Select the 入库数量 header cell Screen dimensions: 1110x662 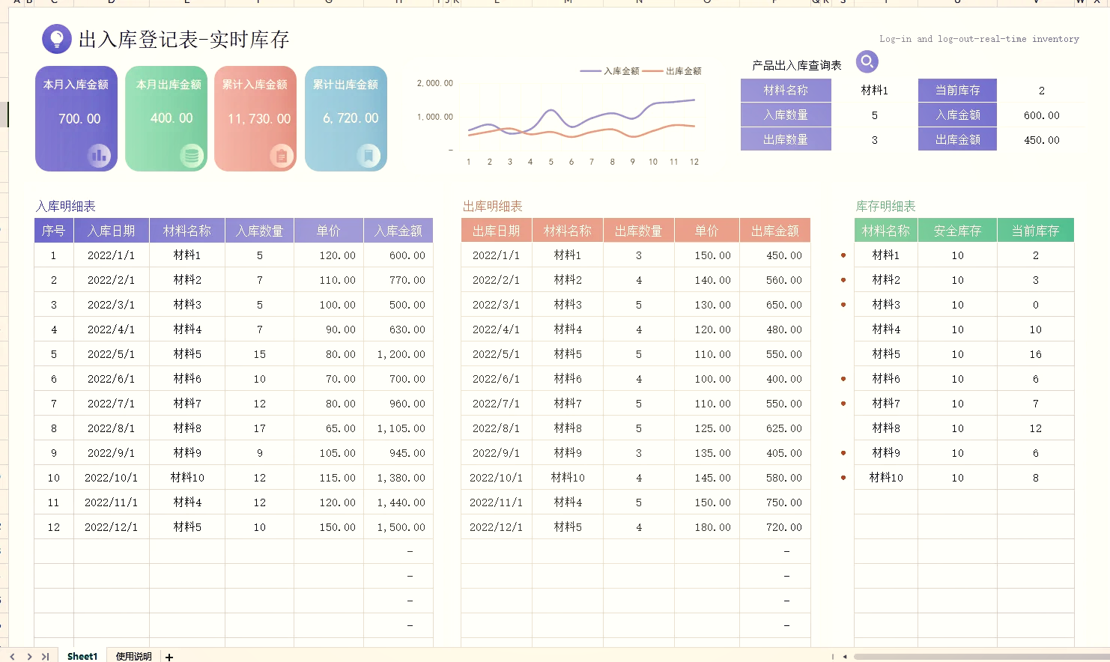[260, 231]
